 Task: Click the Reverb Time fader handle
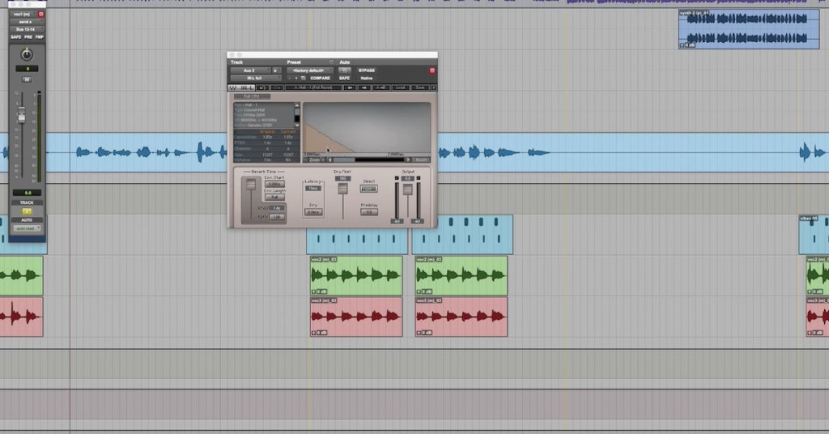(251, 185)
